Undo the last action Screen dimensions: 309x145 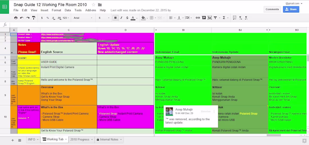tap(22, 18)
